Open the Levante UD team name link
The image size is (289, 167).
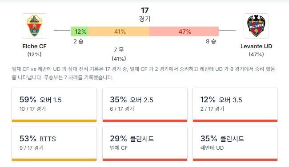(256, 47)
